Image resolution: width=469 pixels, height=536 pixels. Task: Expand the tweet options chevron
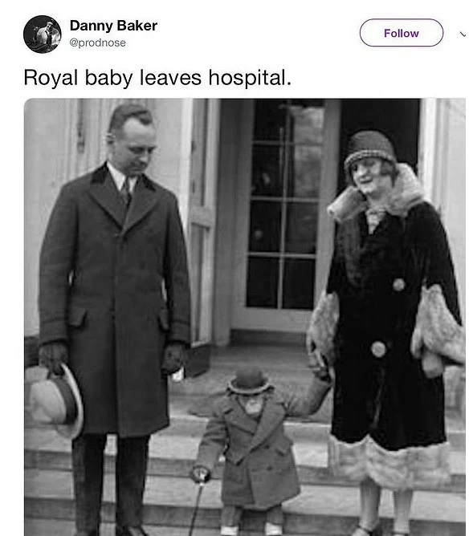tap(463, 34)
